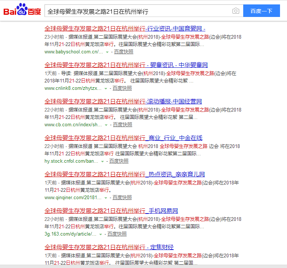Click the 3g.163.com/dy/article URL text

(x=70, y=234)
